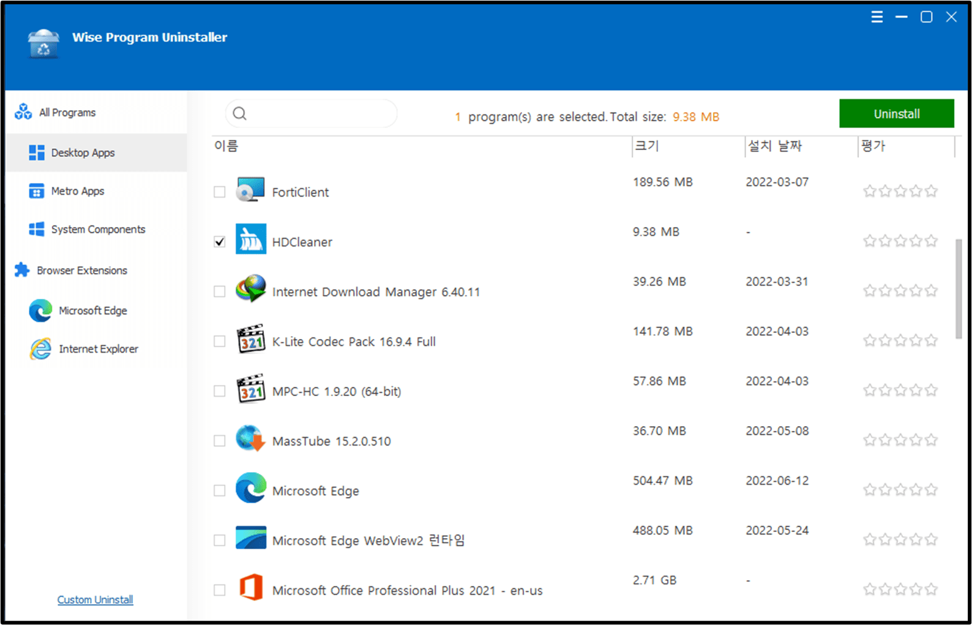The width and height of the screenshot is (972, 625).
Task: Click the MPC-HC 321 clapperboard icon
Action: [x=251, y=388]
